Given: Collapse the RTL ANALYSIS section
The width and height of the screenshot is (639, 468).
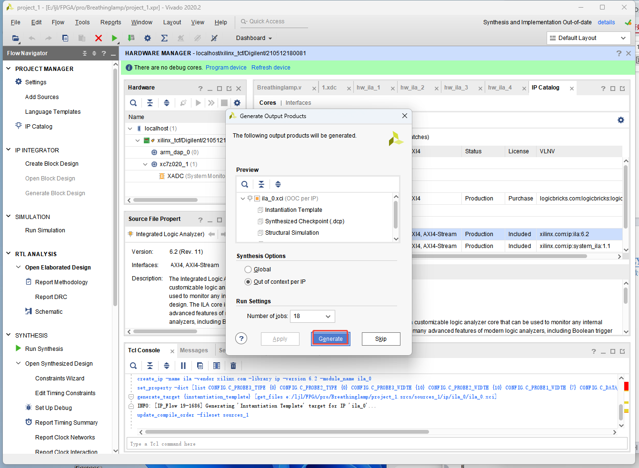Looking at the screenshot, I should pos(8,254).
